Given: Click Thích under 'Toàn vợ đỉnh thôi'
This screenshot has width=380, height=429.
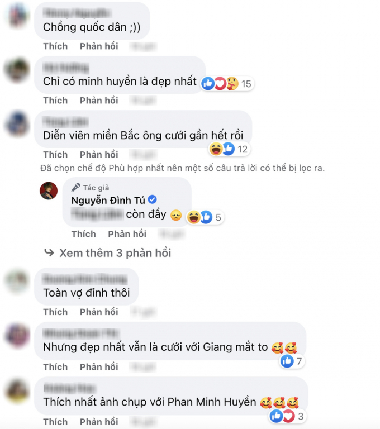Looking at the screenshot, I should pos(55,312).
